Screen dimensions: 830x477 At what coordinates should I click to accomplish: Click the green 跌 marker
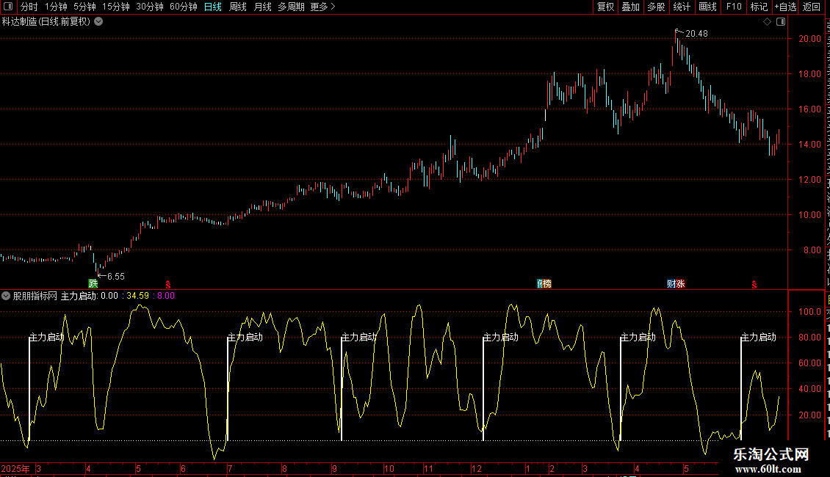click(93, 284)
